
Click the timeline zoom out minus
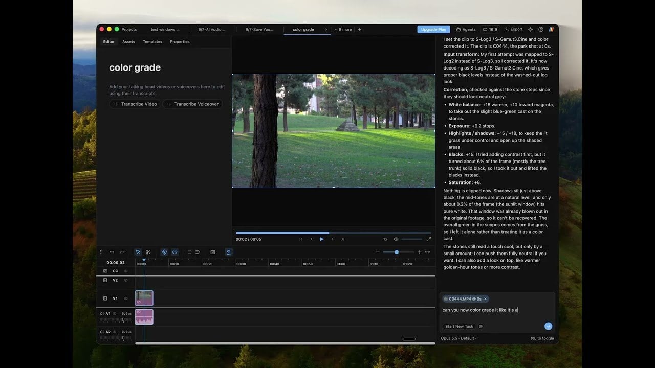378,252
